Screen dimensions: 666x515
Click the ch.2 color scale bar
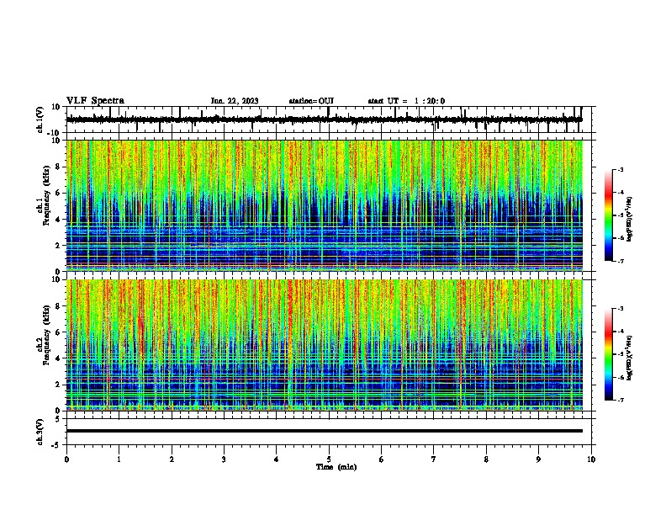tap(609, 354)
